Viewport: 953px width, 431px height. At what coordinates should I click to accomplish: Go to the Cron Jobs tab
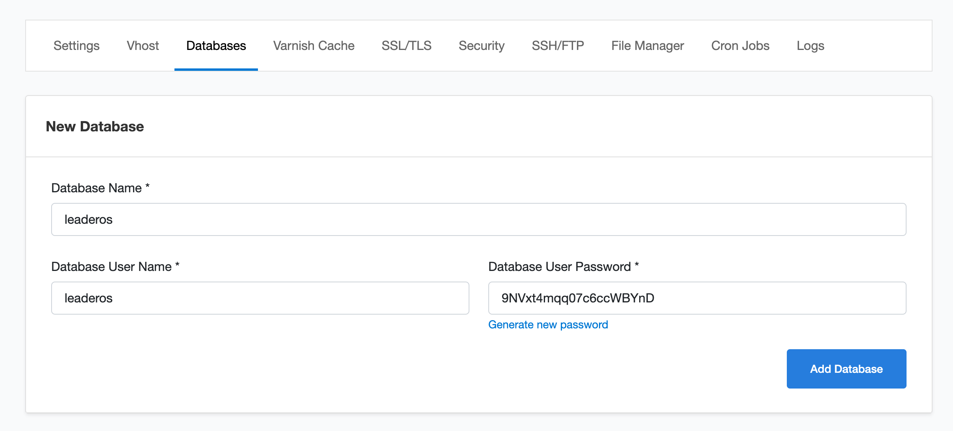tap(740, 46)
